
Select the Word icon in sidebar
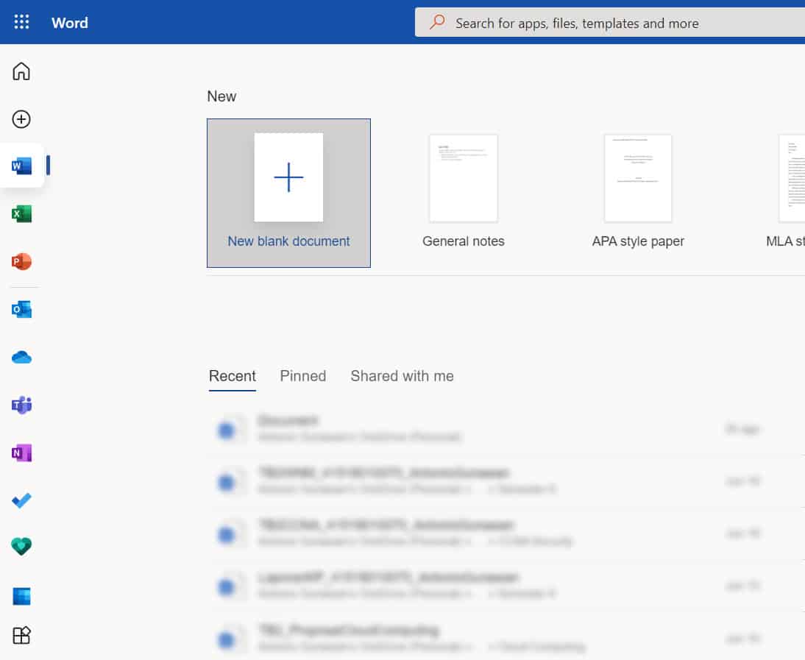point(21,166)
